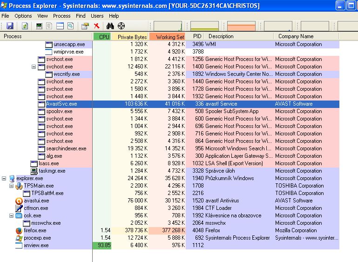Sort by the Process column header
Viewport: 358px width, 262px height.
[47, 36]
